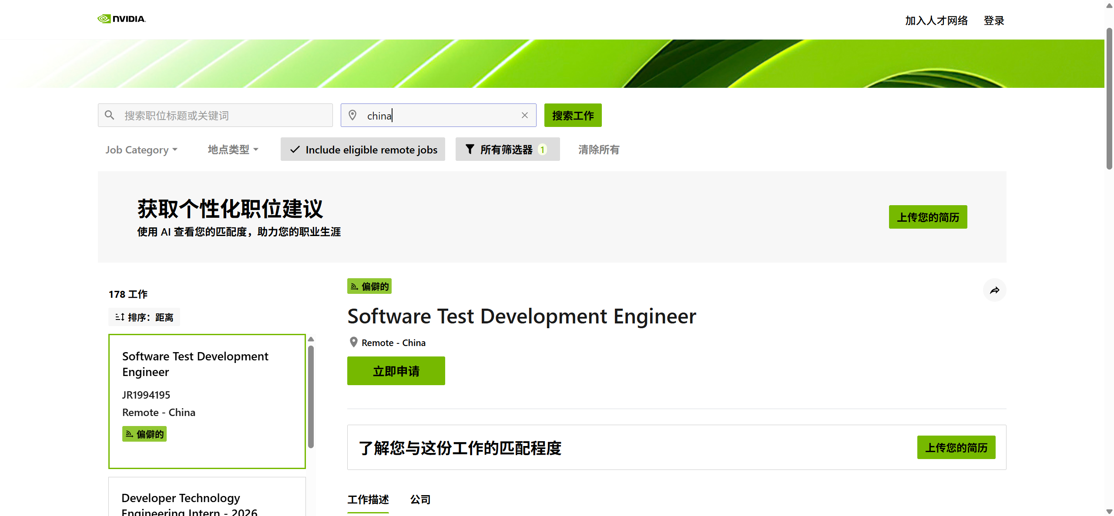
Task: Click the remote tag above job title
Action: tap(369, 286)
